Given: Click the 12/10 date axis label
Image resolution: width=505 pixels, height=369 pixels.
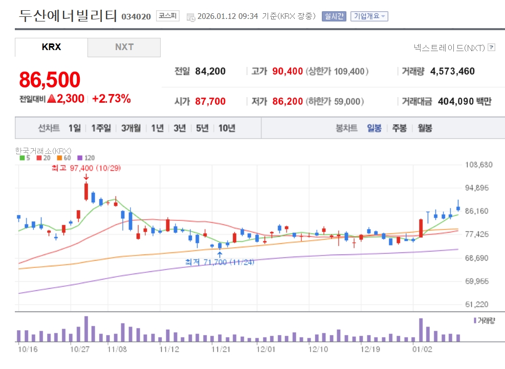Looking at the screenshot, I should coord(318,350).
